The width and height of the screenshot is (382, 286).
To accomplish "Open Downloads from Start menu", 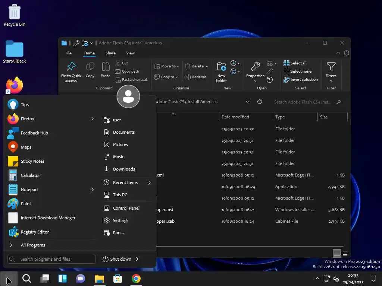I will point(127,169).
